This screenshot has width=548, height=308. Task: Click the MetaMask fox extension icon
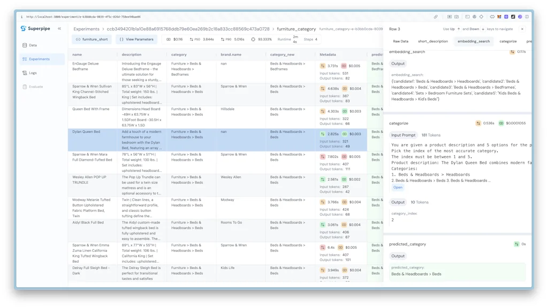pos(499,17)
